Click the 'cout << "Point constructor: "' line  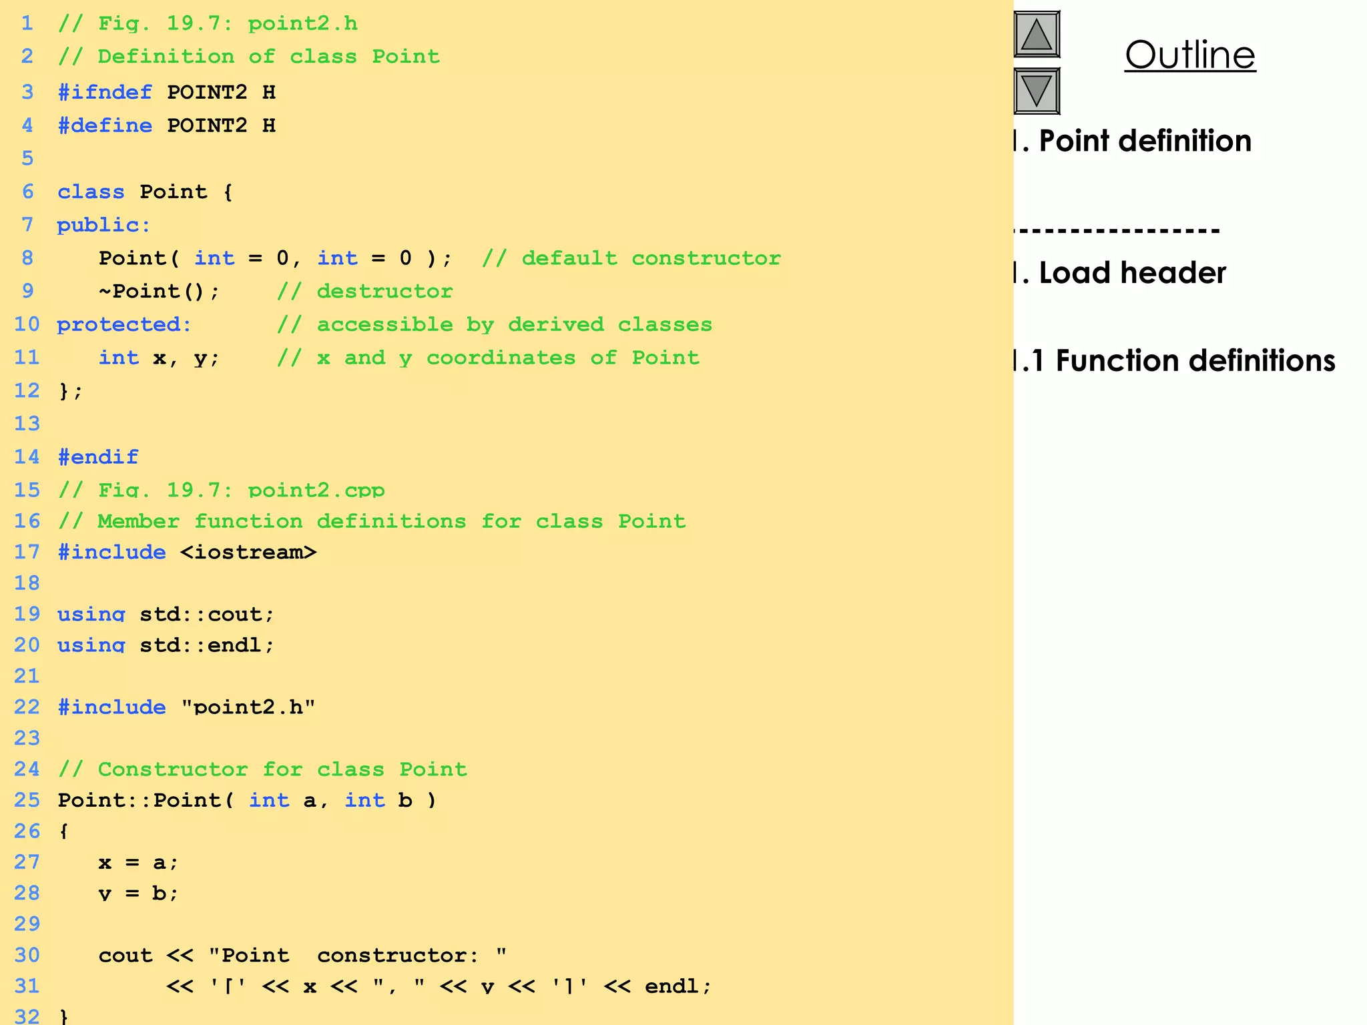click(303, 955)
